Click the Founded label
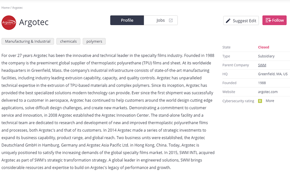Image resolution: width=290 pixels, height=181 pixels. pos(229,83)
